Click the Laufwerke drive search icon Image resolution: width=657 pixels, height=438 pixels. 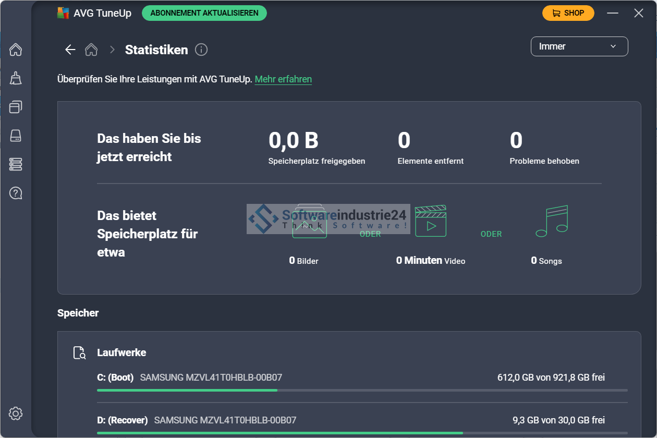(79, 353)
